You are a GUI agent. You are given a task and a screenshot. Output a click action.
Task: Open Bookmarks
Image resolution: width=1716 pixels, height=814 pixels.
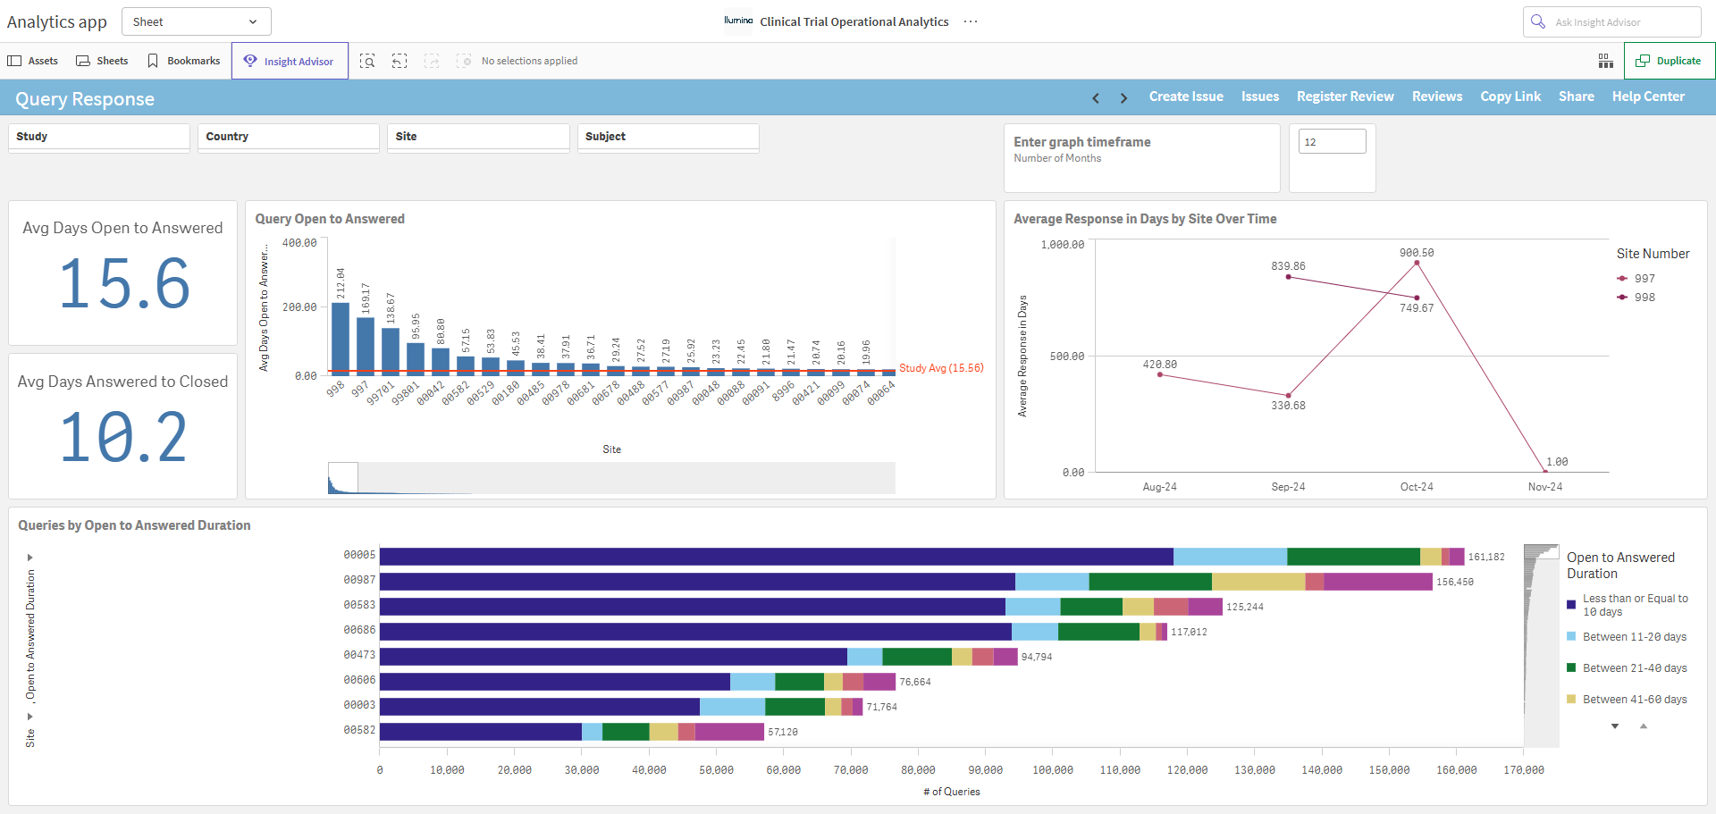click(184, 61)
